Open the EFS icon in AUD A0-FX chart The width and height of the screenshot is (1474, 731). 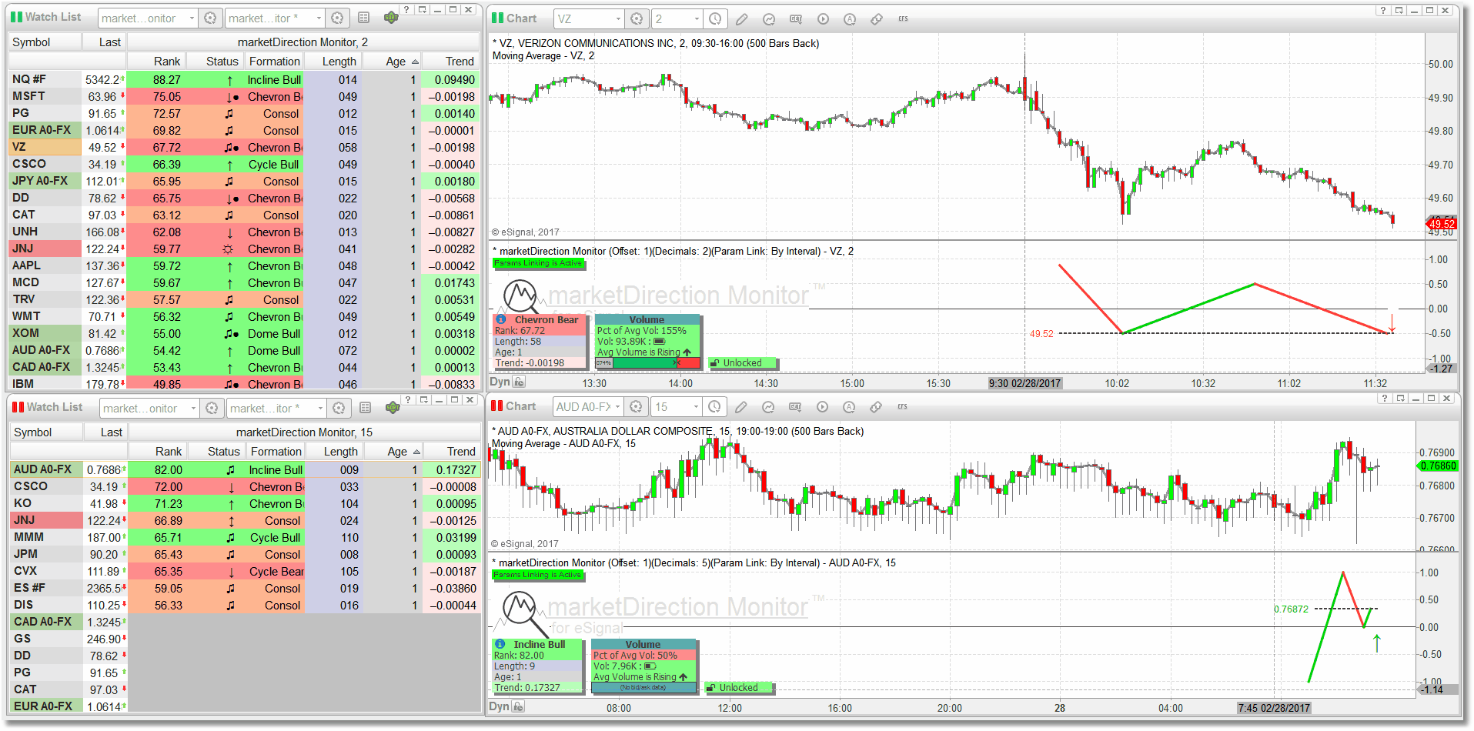pos(902,407)
